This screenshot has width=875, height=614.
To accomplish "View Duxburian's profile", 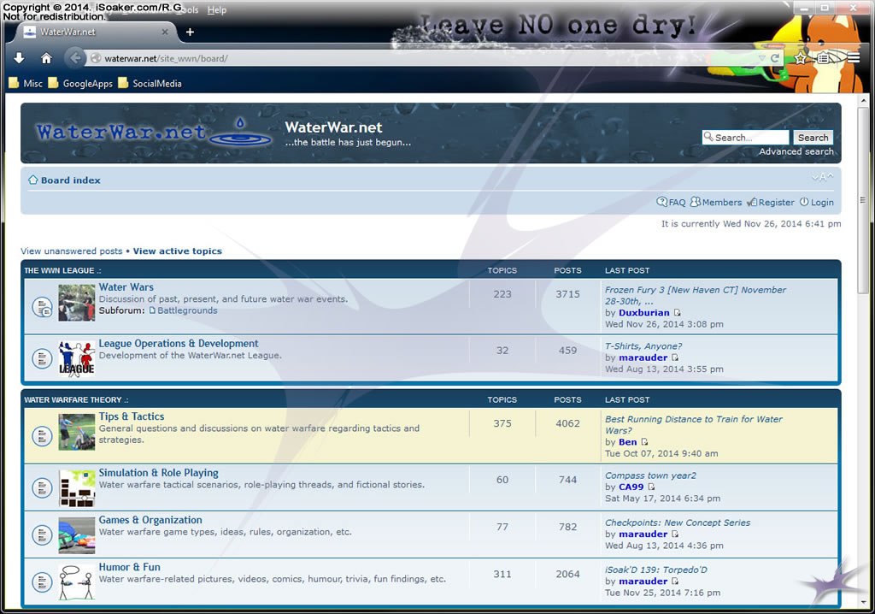I will click(x=644, y=313).
